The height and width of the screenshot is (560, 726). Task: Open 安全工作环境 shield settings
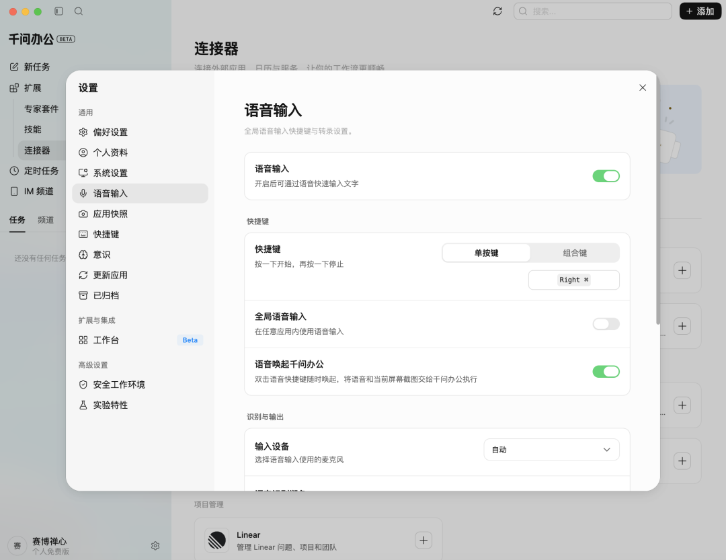pos(140,385)
